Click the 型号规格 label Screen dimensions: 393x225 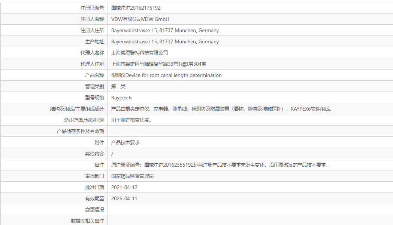coord(94,98)
